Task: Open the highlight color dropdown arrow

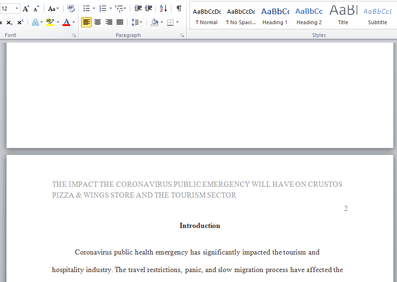Action: point(58,22)
